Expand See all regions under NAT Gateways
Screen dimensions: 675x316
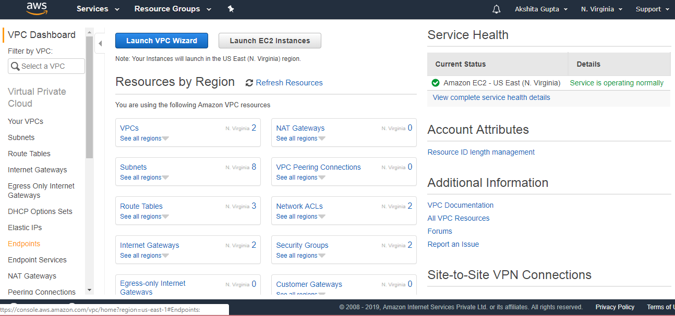(x=301, y=138)
